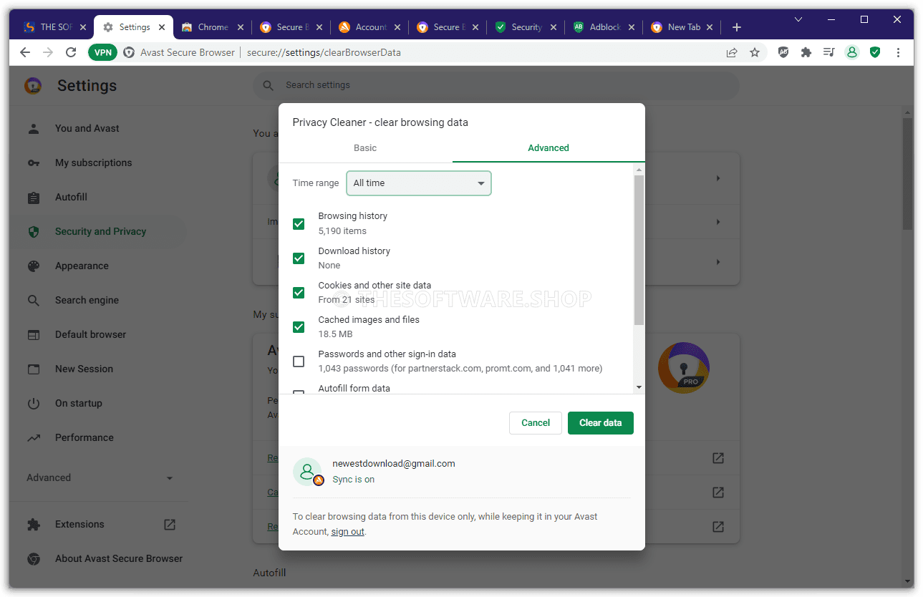Open Extensions from sidebar
The width and height of the screenshot is (923, 597).
click(x=79, y=525)
